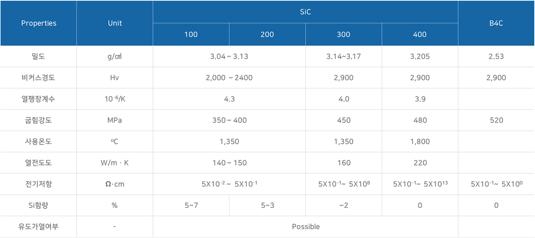Click the 열팽창계수 row label
Viewport: 535px width, 238px height.
[38, 99]
